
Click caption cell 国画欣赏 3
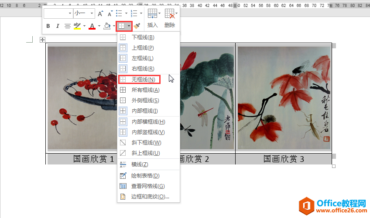point(284,159)
